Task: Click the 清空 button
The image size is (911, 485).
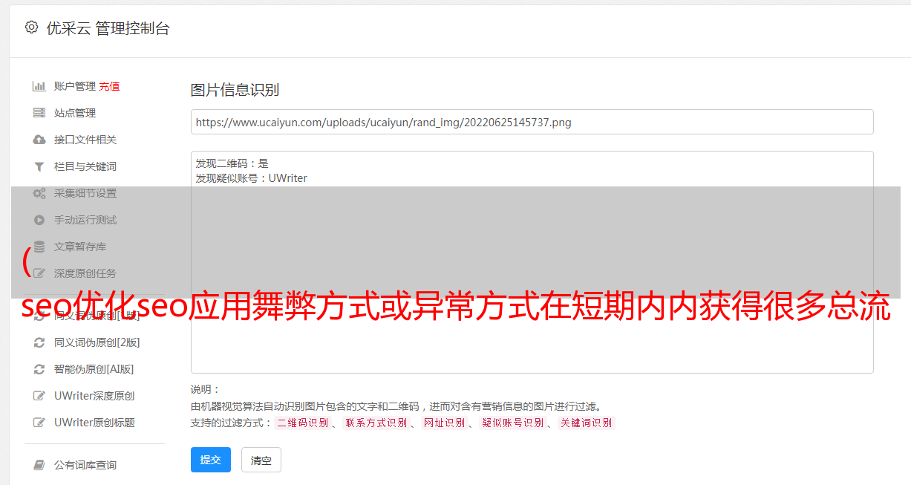Action: (261, 460)
